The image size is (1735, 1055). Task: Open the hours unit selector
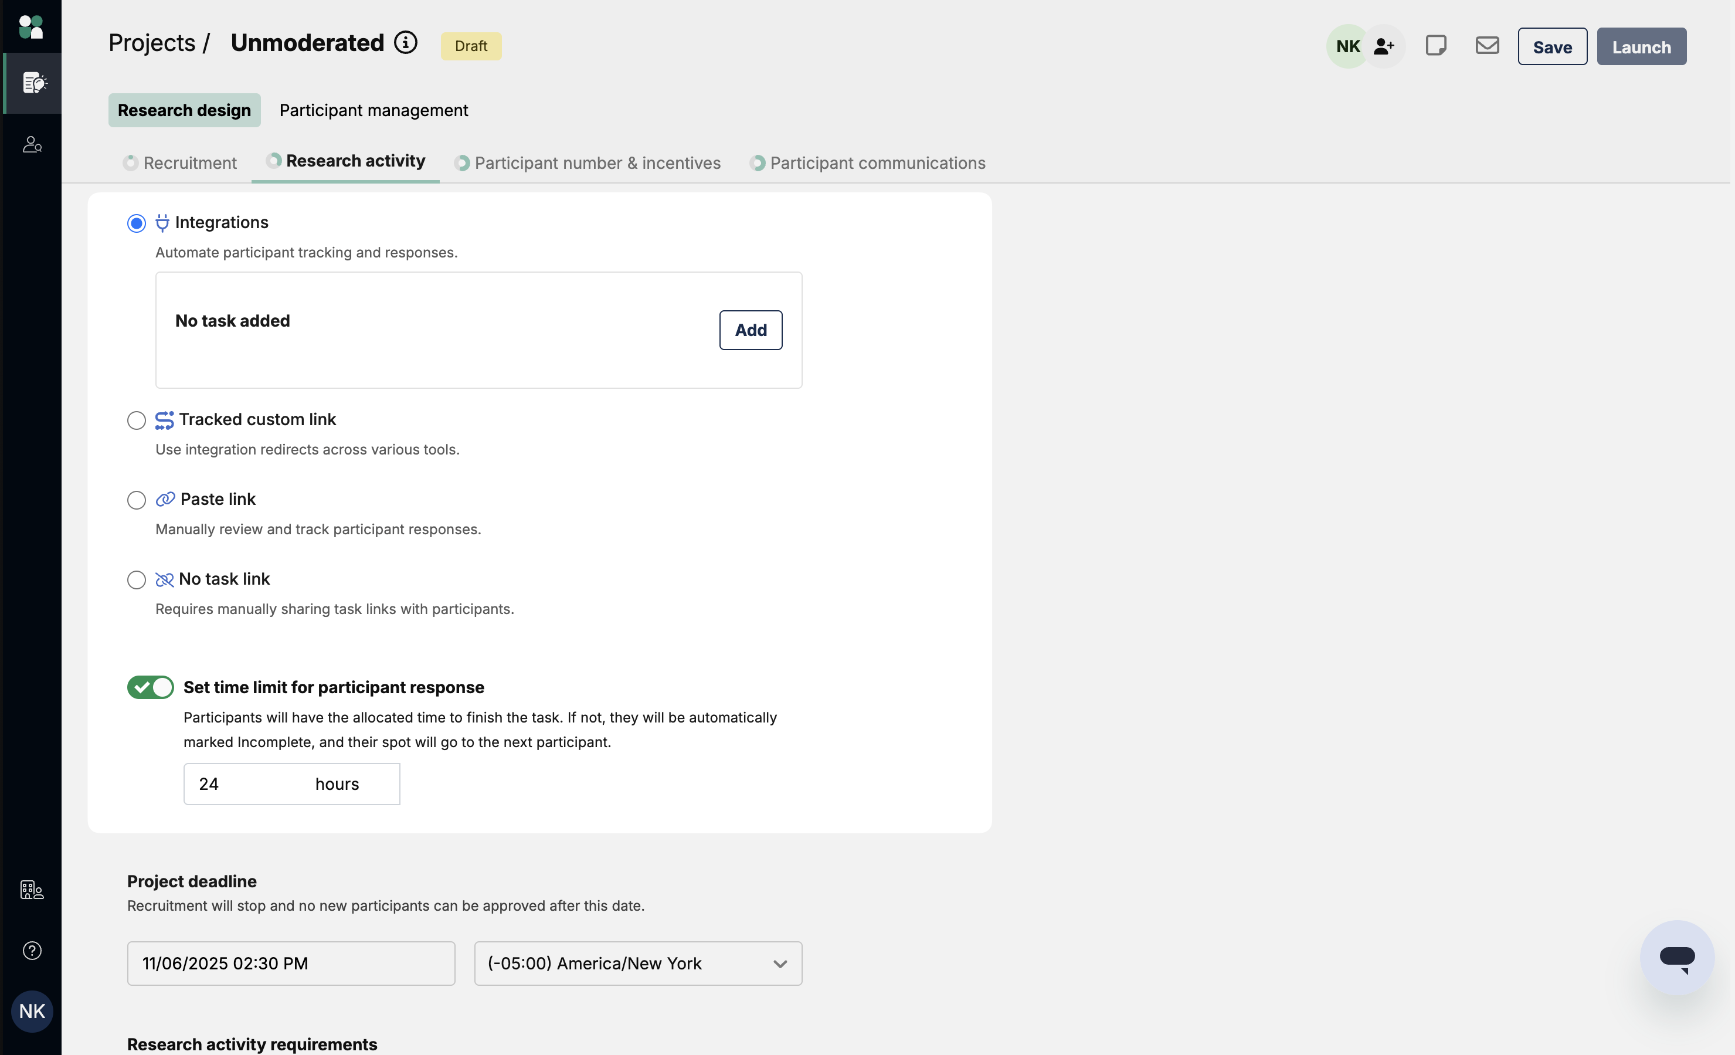pos(337,784)
